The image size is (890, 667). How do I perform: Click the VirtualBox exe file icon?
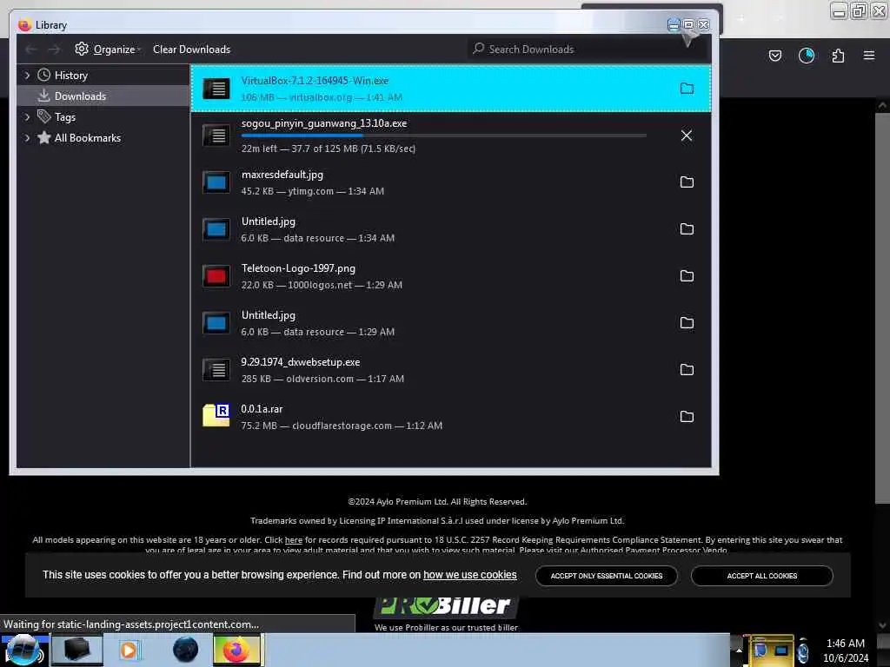[x=216, y=89]
